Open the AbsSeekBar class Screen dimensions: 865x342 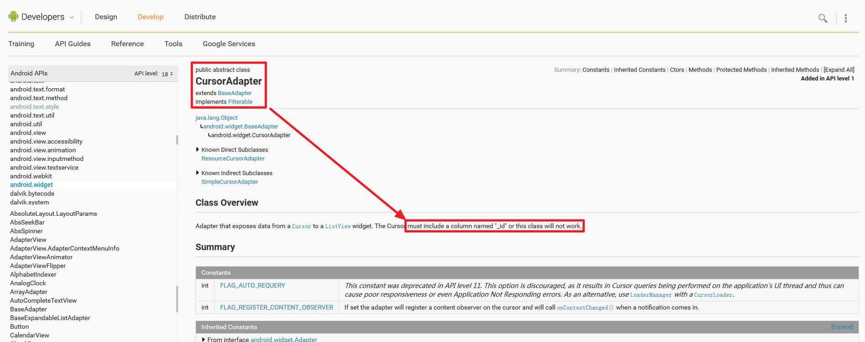click(x=27, y=222)
